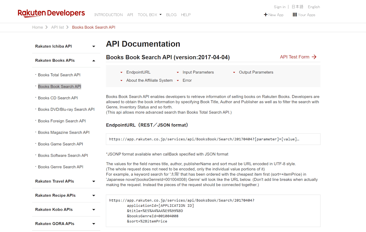Image resolution: width=366 pixels, height=232 pixels.
Task: Jump to the Error section link
Action: 187,80
